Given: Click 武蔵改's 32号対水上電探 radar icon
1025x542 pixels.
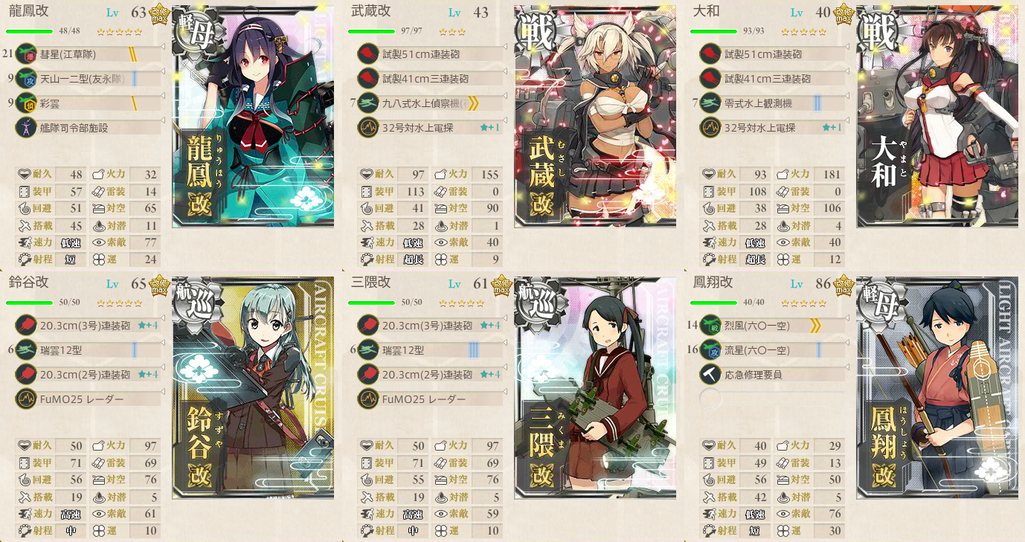Looking at the screenshot, I should pos(368,128).
